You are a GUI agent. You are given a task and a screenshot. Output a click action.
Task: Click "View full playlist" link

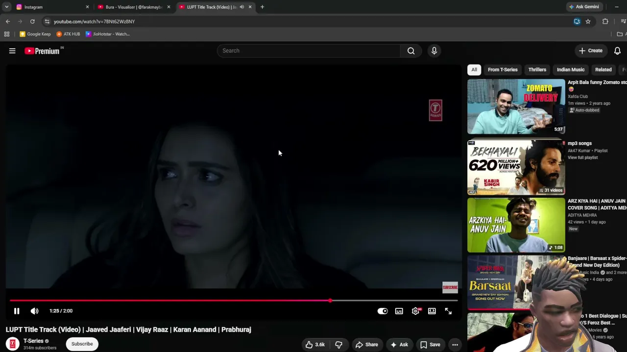click(583, 157)
